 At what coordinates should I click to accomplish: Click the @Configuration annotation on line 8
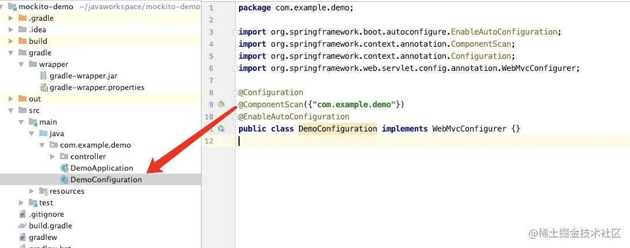point(271,93)
